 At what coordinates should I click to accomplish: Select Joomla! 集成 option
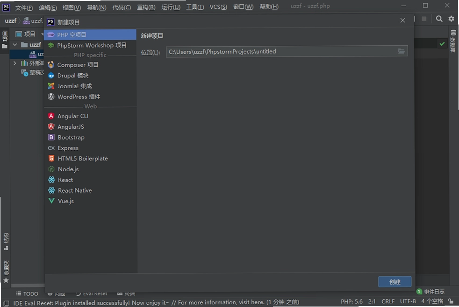(x=90, y=86)
